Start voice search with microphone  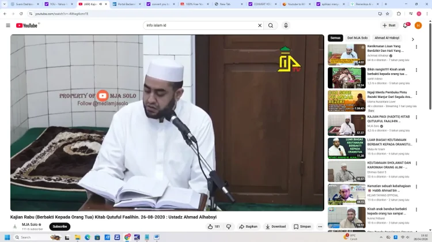[x=286, y=25]
